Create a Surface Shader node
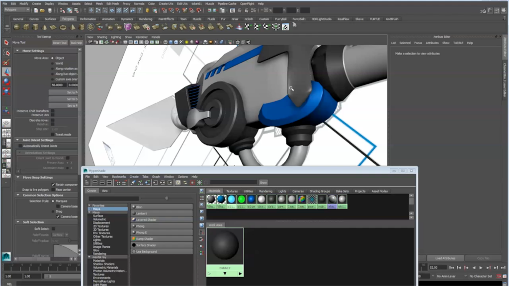 click(162, 245)
